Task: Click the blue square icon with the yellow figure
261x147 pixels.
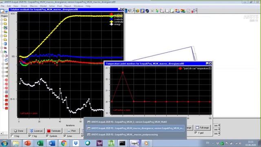Action: pyautogui.click(x=142, y=11)
